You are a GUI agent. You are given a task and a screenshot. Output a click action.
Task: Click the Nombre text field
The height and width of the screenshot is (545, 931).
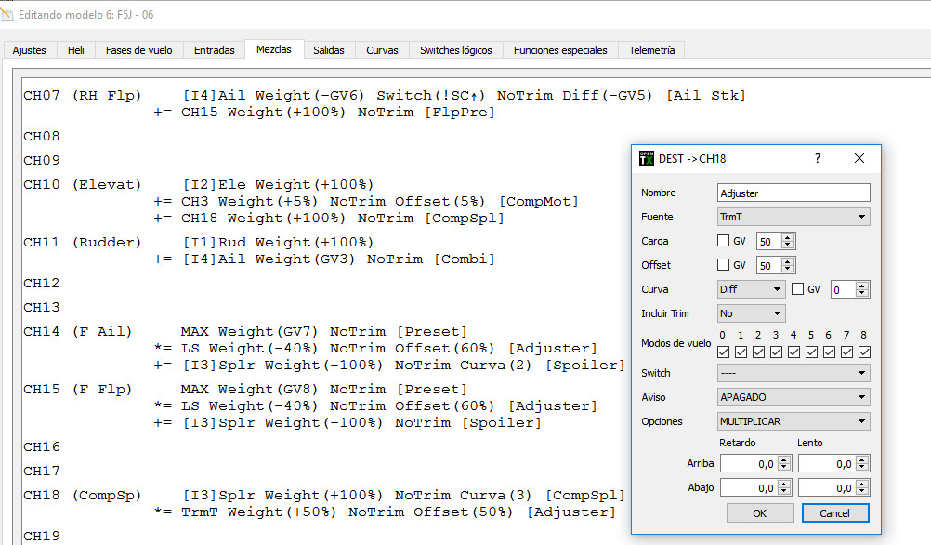point(793,193)
